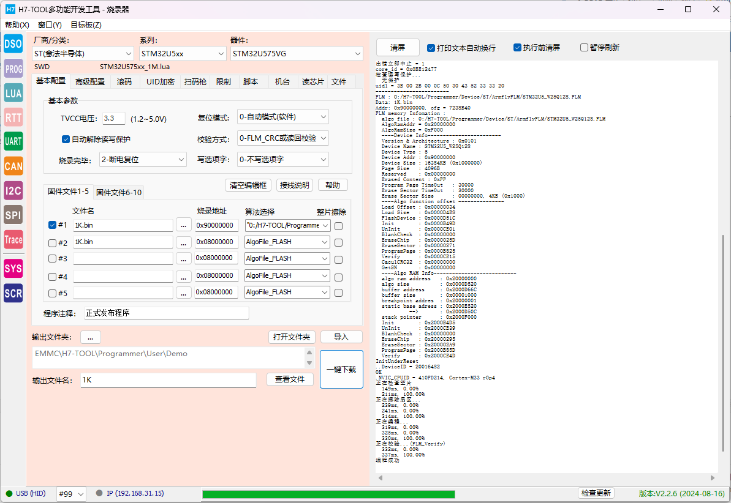Click the TVCC电压 voltage input field

click(x=114, y=118)
